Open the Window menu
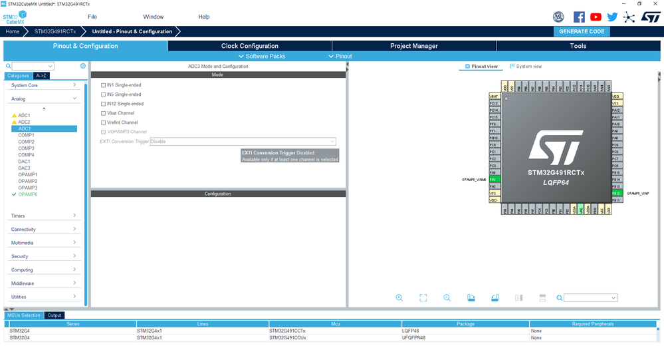This screenshot has height=346, width=664. click(x=154, y=17)
